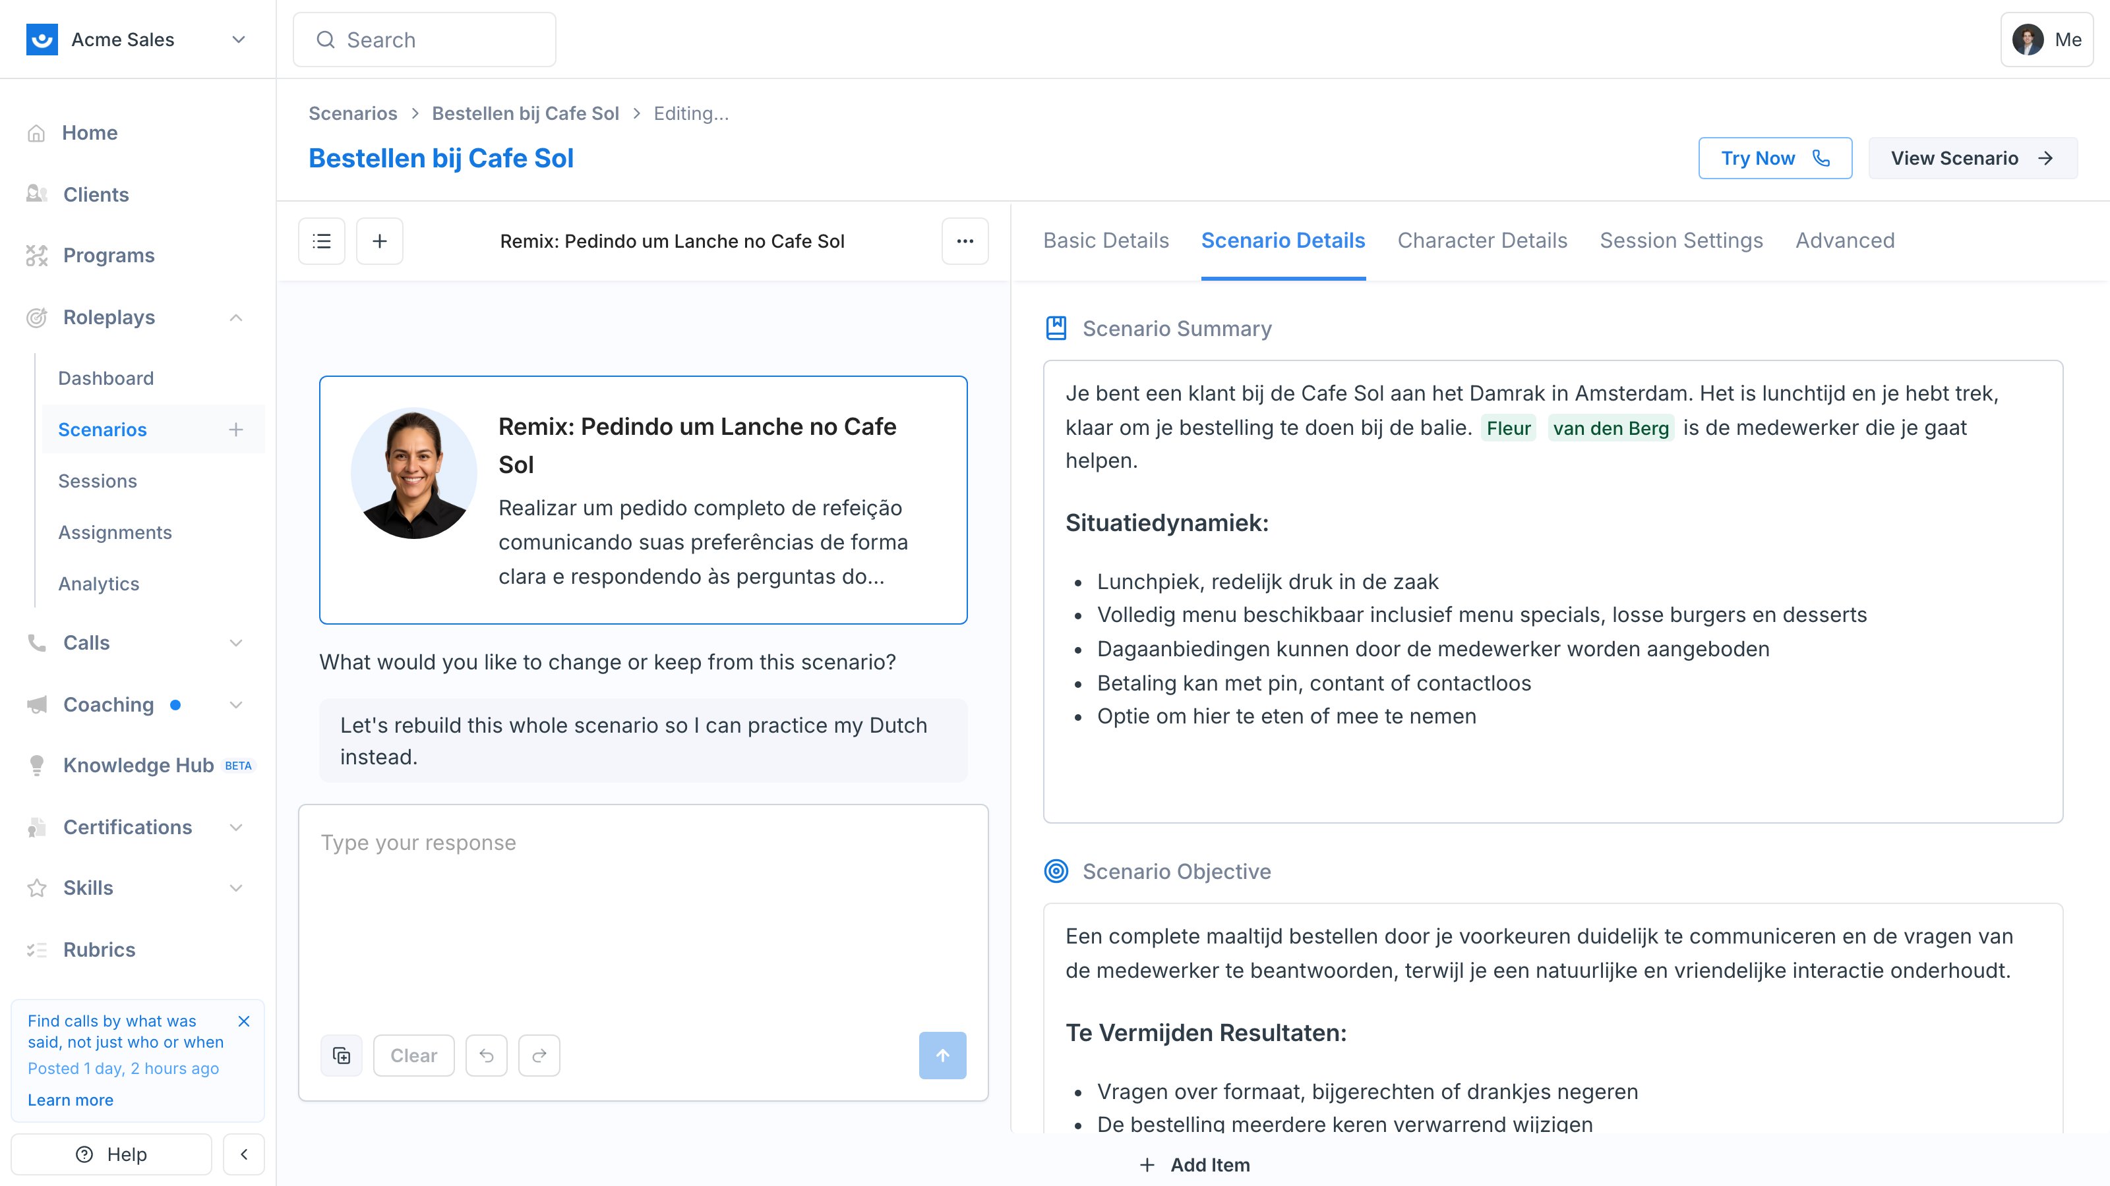Switch to Character Details tab

coord(1482,240)
